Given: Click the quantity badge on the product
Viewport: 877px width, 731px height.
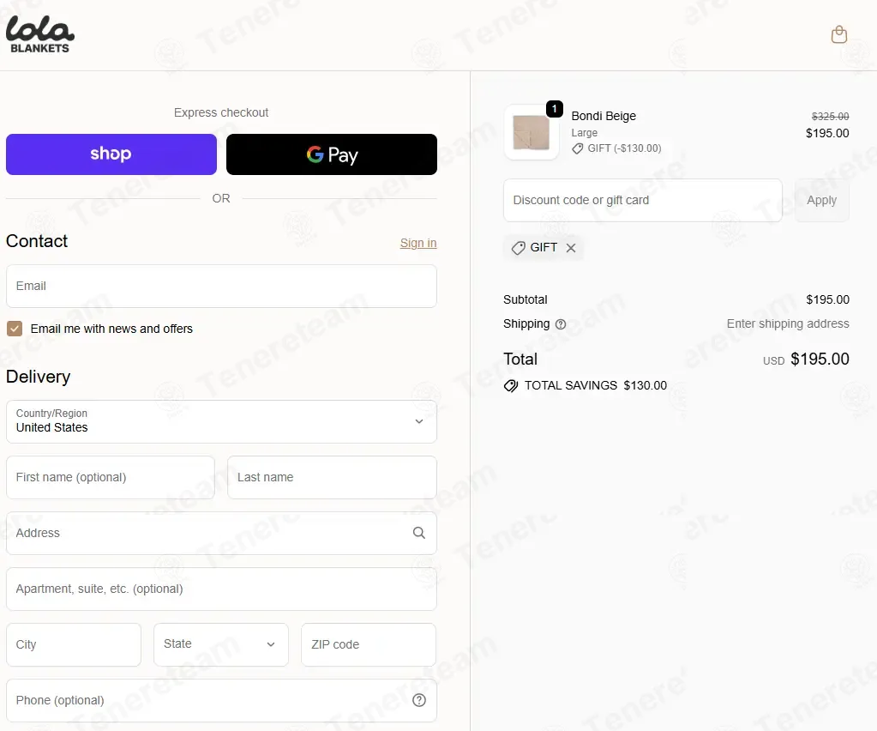Looking at the screenshot, I should coord(555,109).
